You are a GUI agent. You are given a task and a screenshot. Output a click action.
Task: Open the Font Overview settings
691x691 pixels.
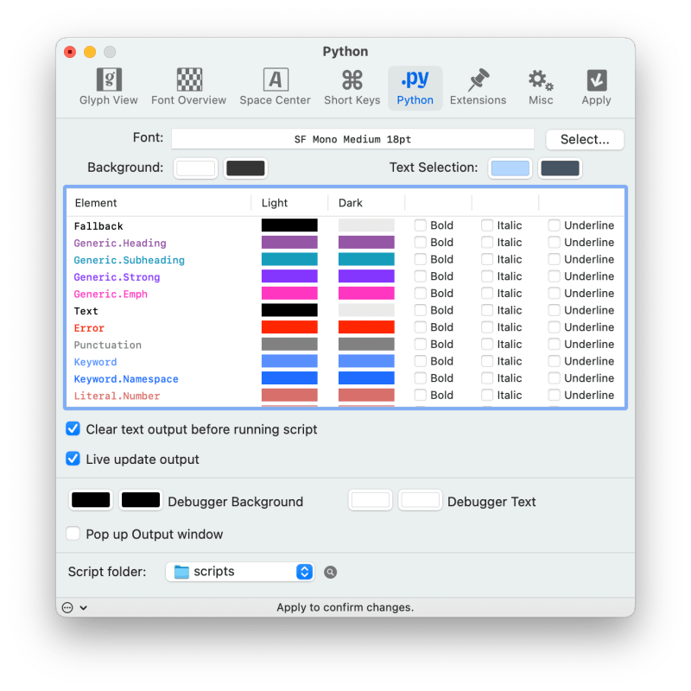tap(188, 84)
